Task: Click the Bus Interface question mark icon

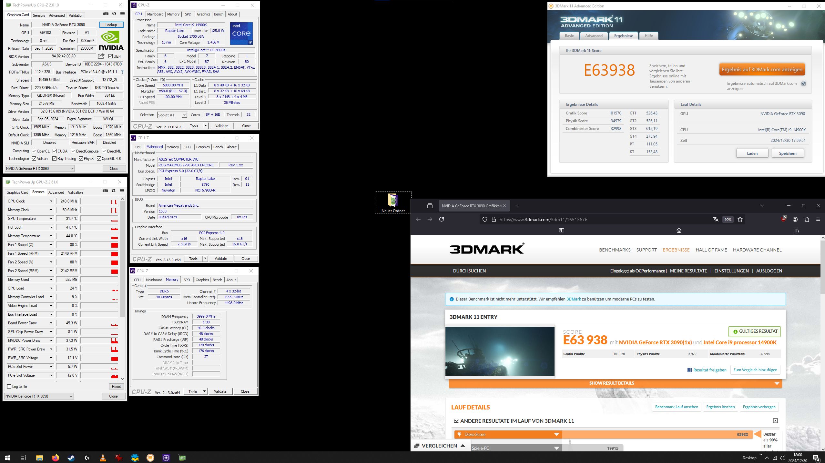Action: coord(122,72)
